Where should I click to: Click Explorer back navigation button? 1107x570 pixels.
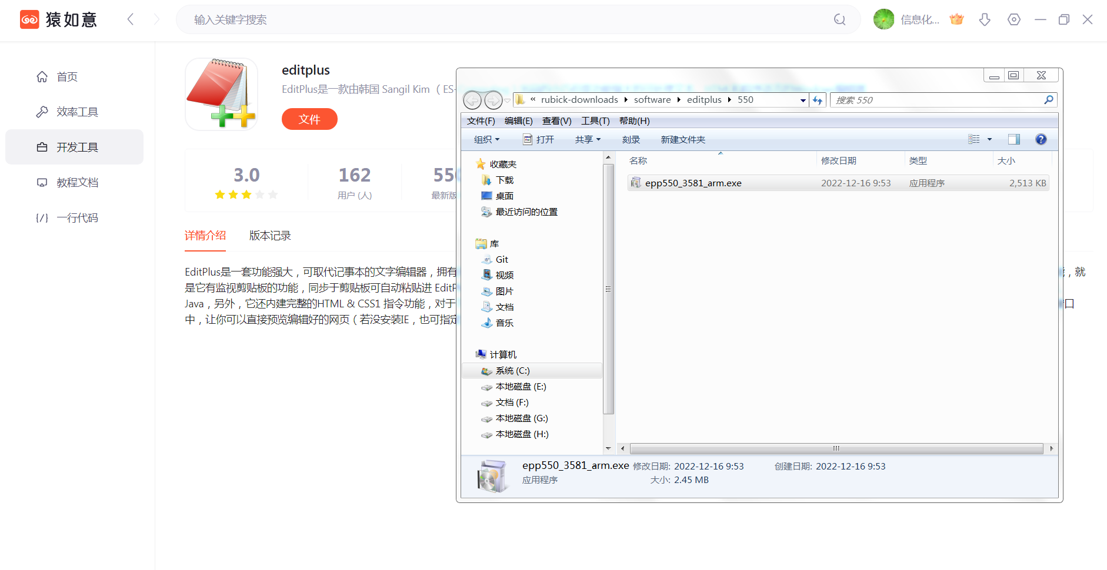[x=473, y=100]
